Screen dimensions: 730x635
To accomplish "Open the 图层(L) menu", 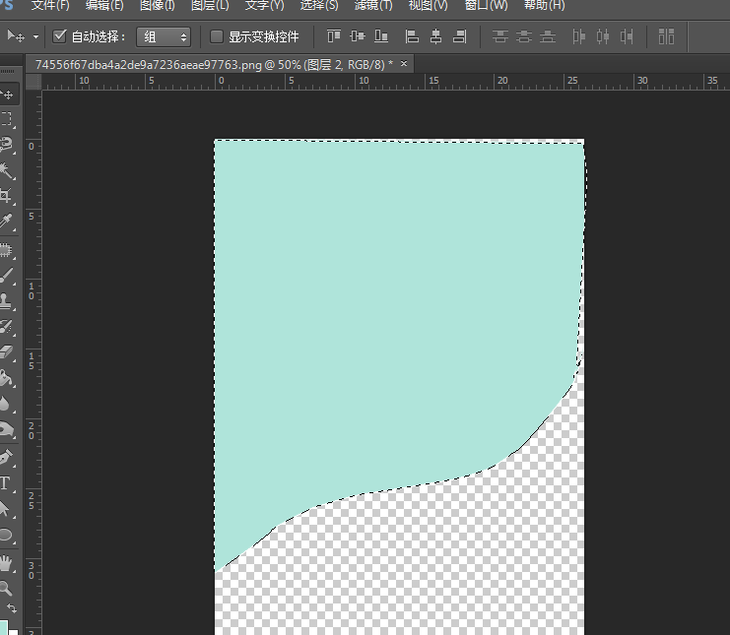I will coord(210,5).
